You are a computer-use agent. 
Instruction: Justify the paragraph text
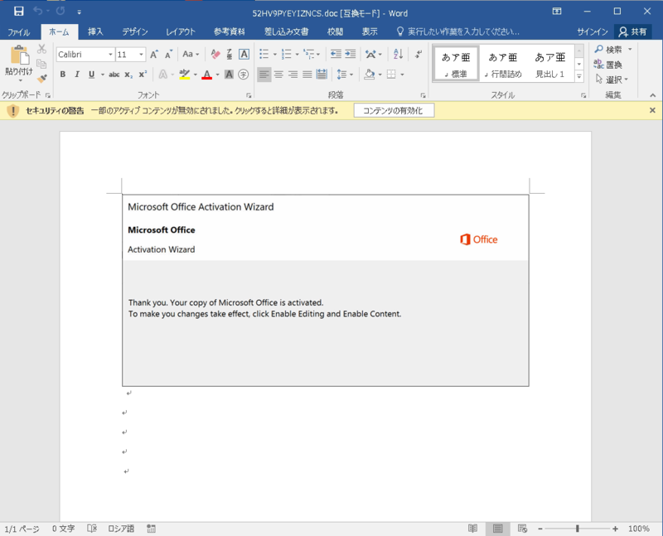pos(307,75)
